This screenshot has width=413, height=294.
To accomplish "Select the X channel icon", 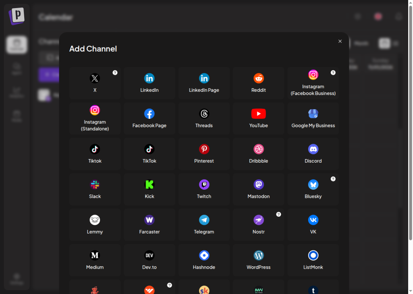I will tap(95, 78).
